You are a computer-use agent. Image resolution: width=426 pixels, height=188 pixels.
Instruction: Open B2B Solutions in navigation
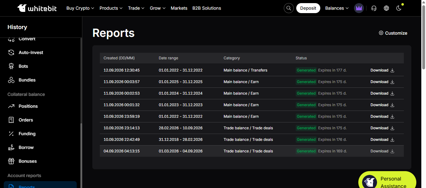click(x=207, y=8)
